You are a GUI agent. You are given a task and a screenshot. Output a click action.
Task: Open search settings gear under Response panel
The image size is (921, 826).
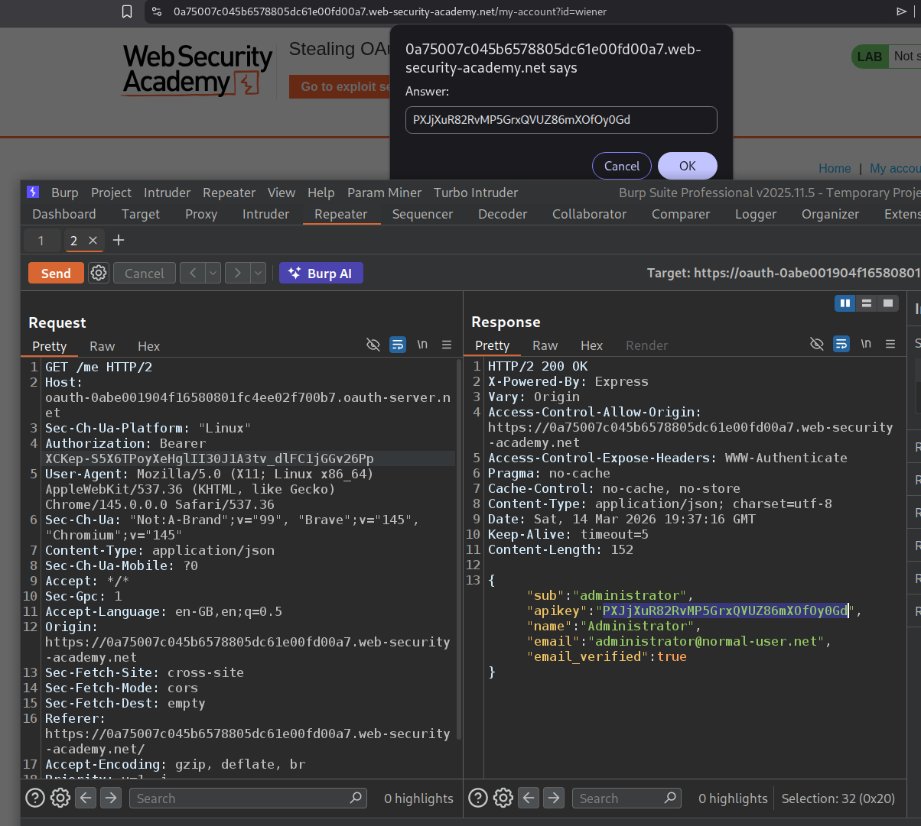(x=503, y=798)
